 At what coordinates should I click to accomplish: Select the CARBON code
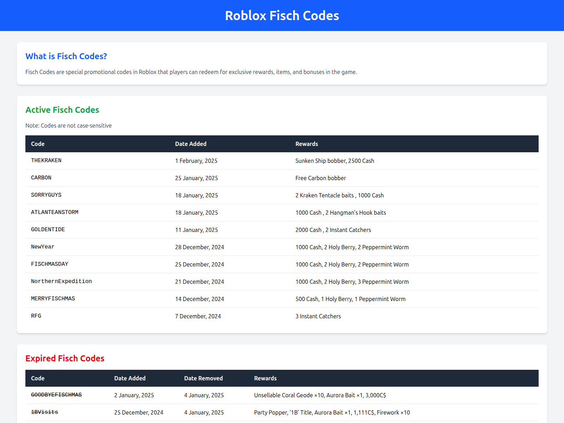pyautogui.click(x=41, y=178)
